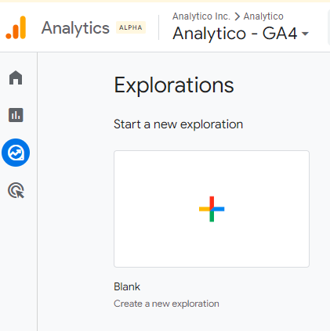This screenshot has width=330, height=331.
Task: Select the Explore sidebar icon
Action: point(16,153)
